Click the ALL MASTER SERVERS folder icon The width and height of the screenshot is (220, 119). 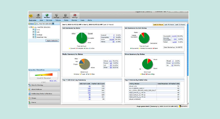33,27
